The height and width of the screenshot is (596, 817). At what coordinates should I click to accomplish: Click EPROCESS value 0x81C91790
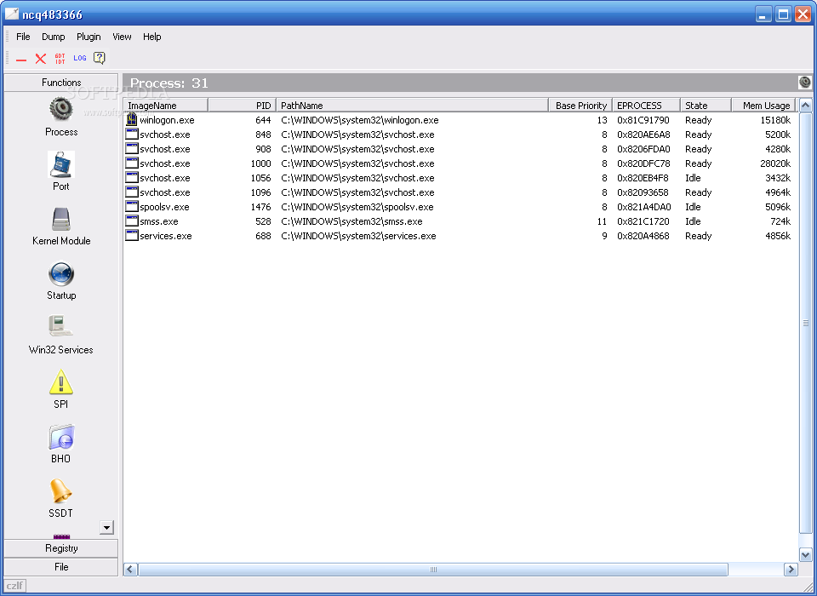[x=643, y=120]
